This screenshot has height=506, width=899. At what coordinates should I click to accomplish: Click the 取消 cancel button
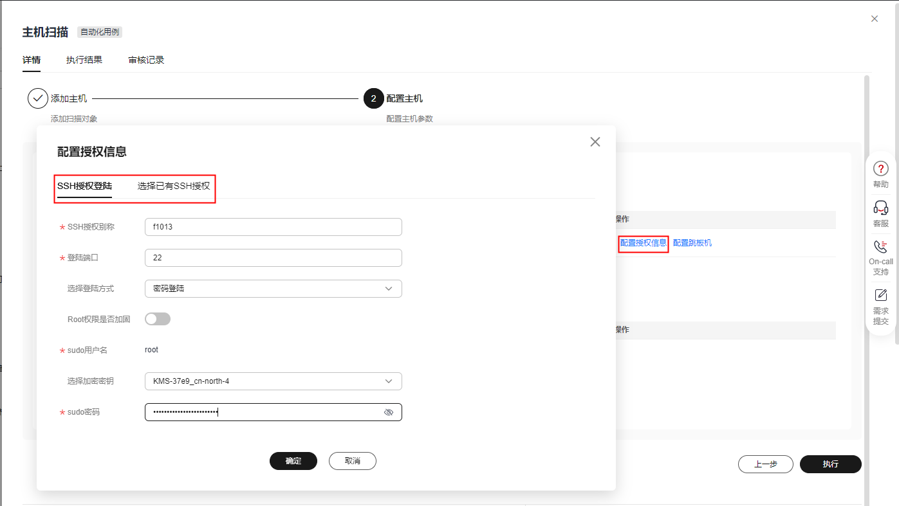click(352, 461)
